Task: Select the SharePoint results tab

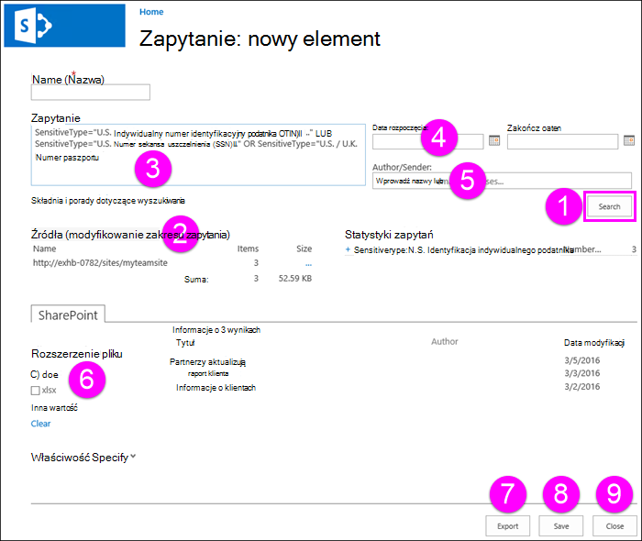Action: 68,315
